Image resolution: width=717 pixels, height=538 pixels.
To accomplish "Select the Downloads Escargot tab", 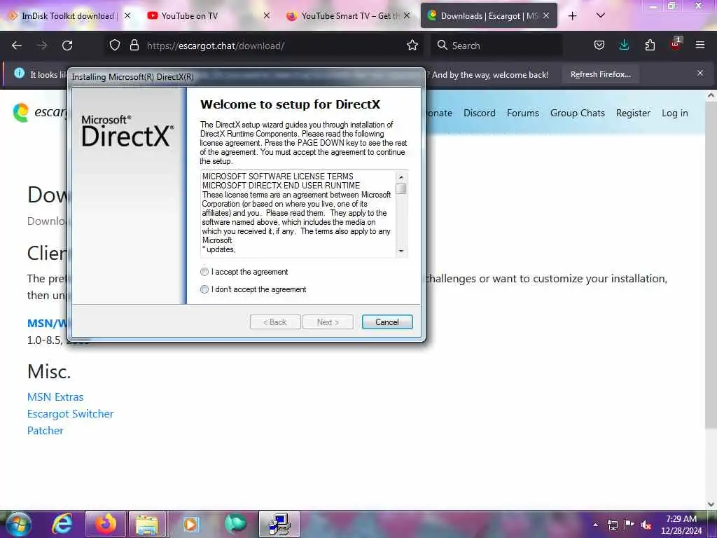I will (489, 16).
